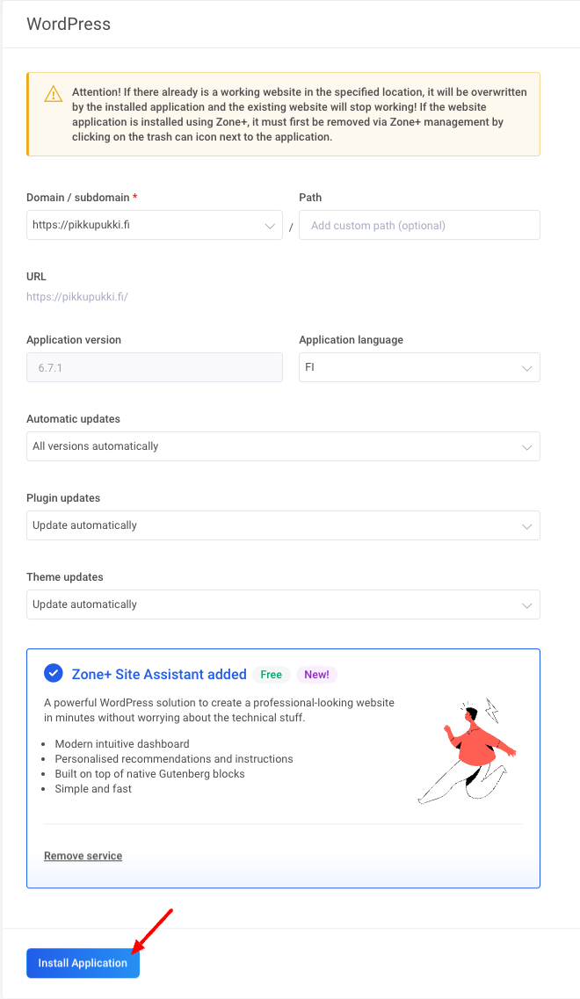
Task: Toggle the Zone+ Site Assistant blue checkmark
Action: (x=54, y=674)
